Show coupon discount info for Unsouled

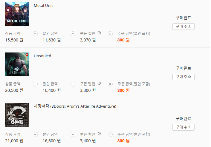click(99, 83)
